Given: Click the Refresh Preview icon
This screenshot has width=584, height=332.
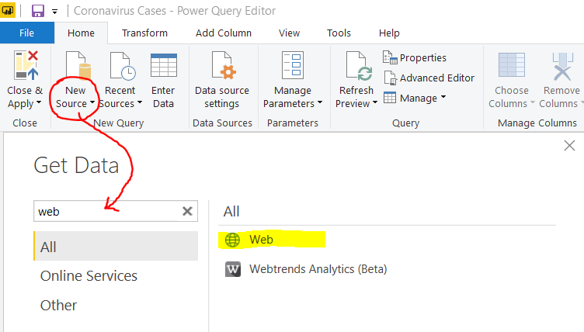Looking at the screenshot, I should [x=359, y=66].
